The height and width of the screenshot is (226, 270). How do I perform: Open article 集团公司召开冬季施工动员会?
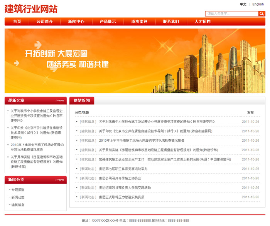tap(120, 178)
